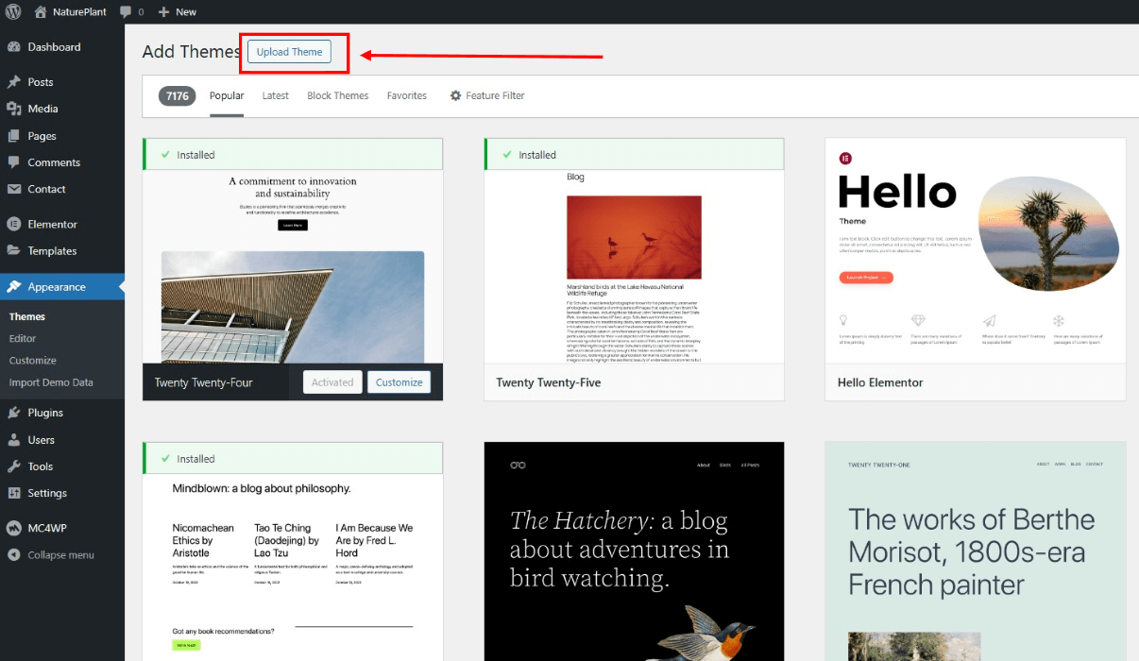This screenshot has height=661, width=1139.
Task: Click the Dashboard gauge icon
Action: (14, 47)
